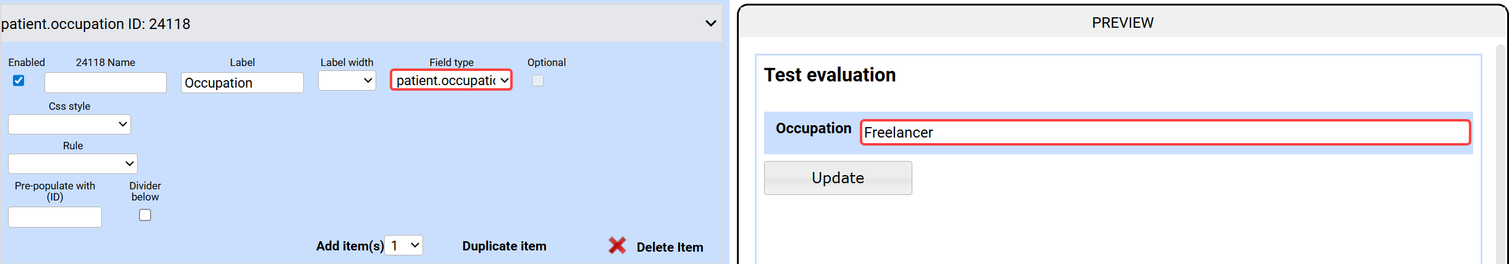Open the Label width dropdown
The image size is (1509, 264).
(347, 81)
